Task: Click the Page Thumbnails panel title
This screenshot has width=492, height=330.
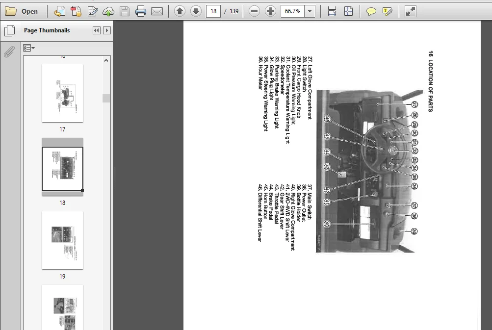Action: click(47, 30)
